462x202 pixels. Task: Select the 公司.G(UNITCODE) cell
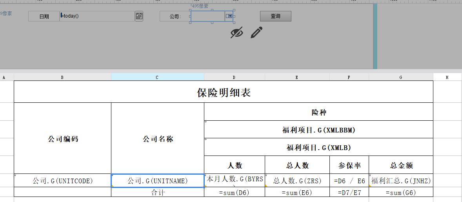coord(62,180)
